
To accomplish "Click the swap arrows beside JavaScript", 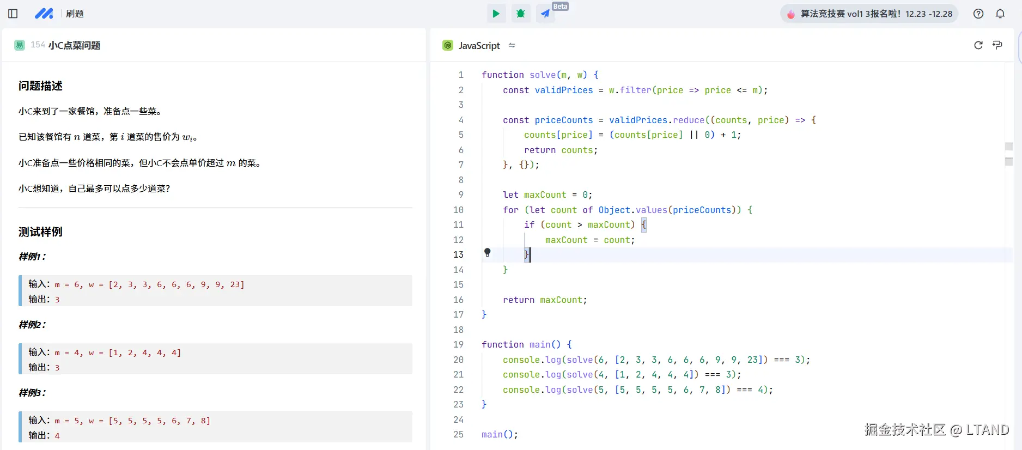I will click(x=512, y=45).
